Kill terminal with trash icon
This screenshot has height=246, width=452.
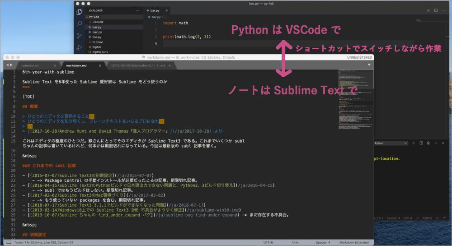428,143
